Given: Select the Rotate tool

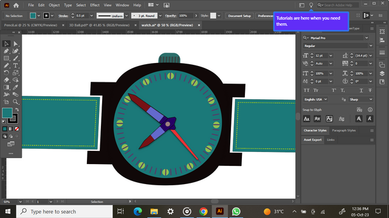Looking at the screenshot, I should [x=7, y=73].
